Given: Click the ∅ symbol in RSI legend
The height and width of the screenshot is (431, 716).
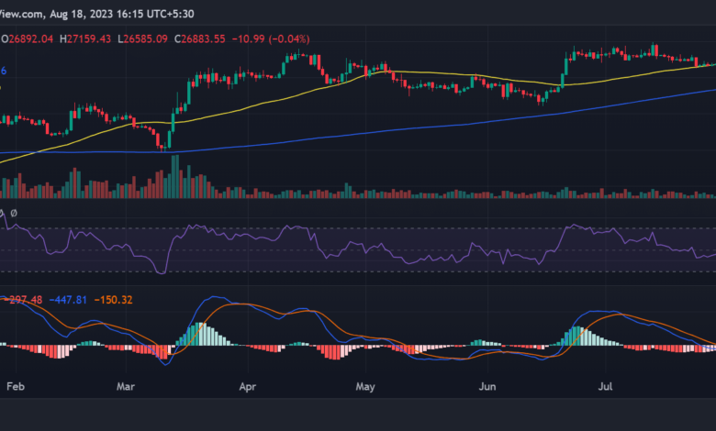Looking at the screenshot, I should click(x=13, y=212).
